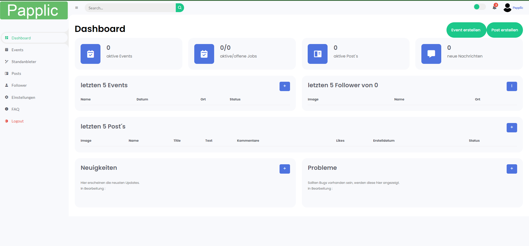This screenshot has height=246, width=529.
Task: Open the Einstellungen menu item
Action: point(34,97)
